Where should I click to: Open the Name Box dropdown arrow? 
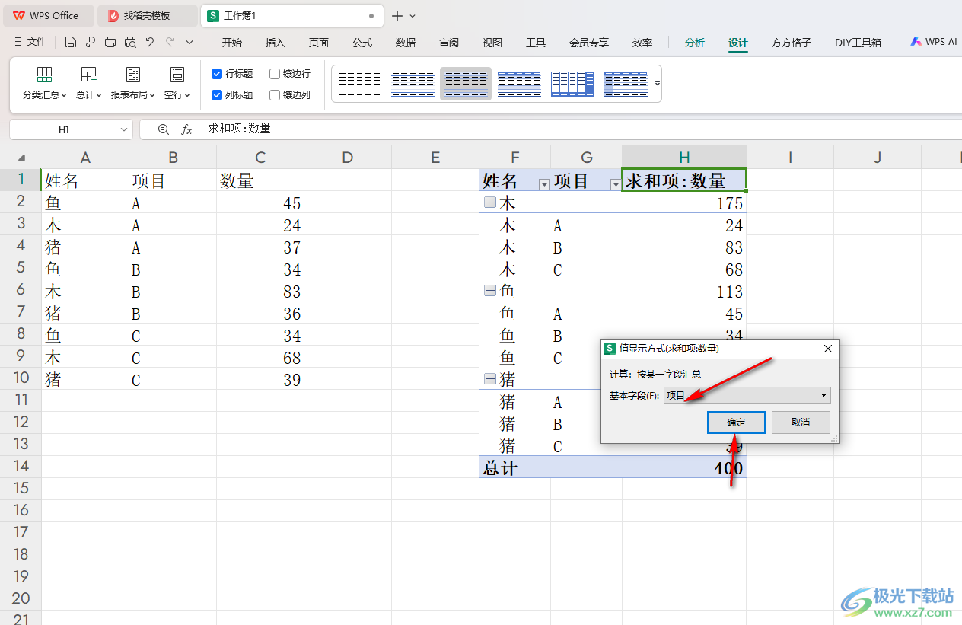pyautogui.click(x=124, y=130)
